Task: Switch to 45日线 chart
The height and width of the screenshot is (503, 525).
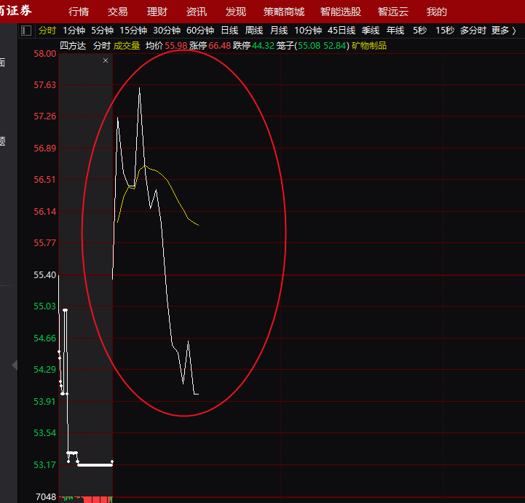Action: pos(342,31)
